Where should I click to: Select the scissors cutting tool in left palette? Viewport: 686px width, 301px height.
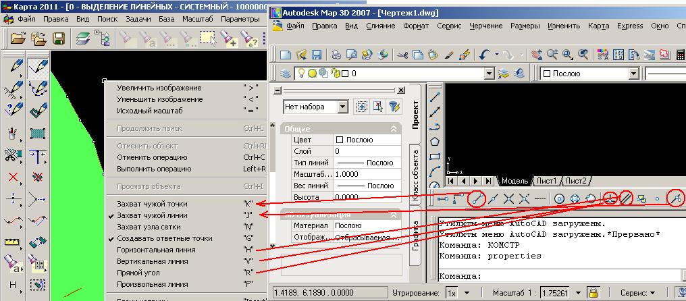pyautogui.click(x=11, y=155)
